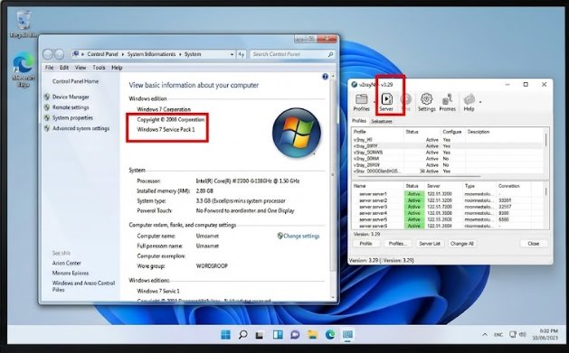
Task: Open the address bar history dropdown arrow
Action: (232, 54)
